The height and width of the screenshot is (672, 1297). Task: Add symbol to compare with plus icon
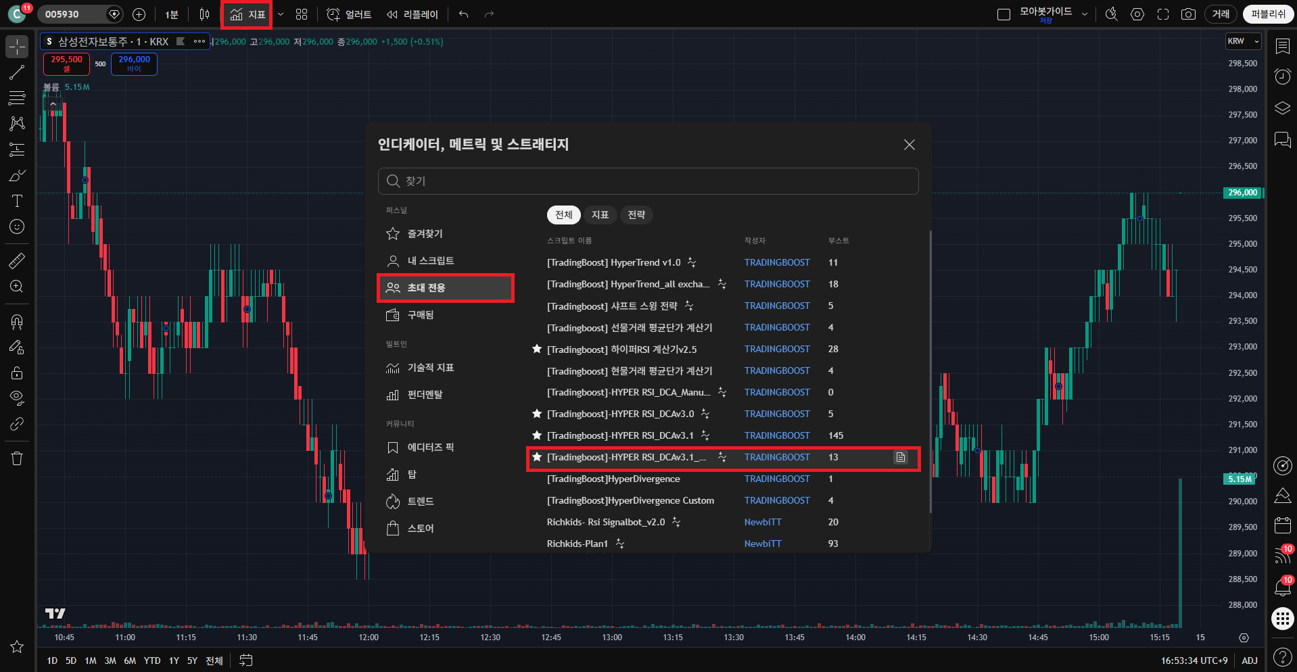point(139,14)
